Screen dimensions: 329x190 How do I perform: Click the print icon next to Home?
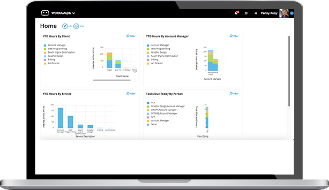click(x=76, y=26)
